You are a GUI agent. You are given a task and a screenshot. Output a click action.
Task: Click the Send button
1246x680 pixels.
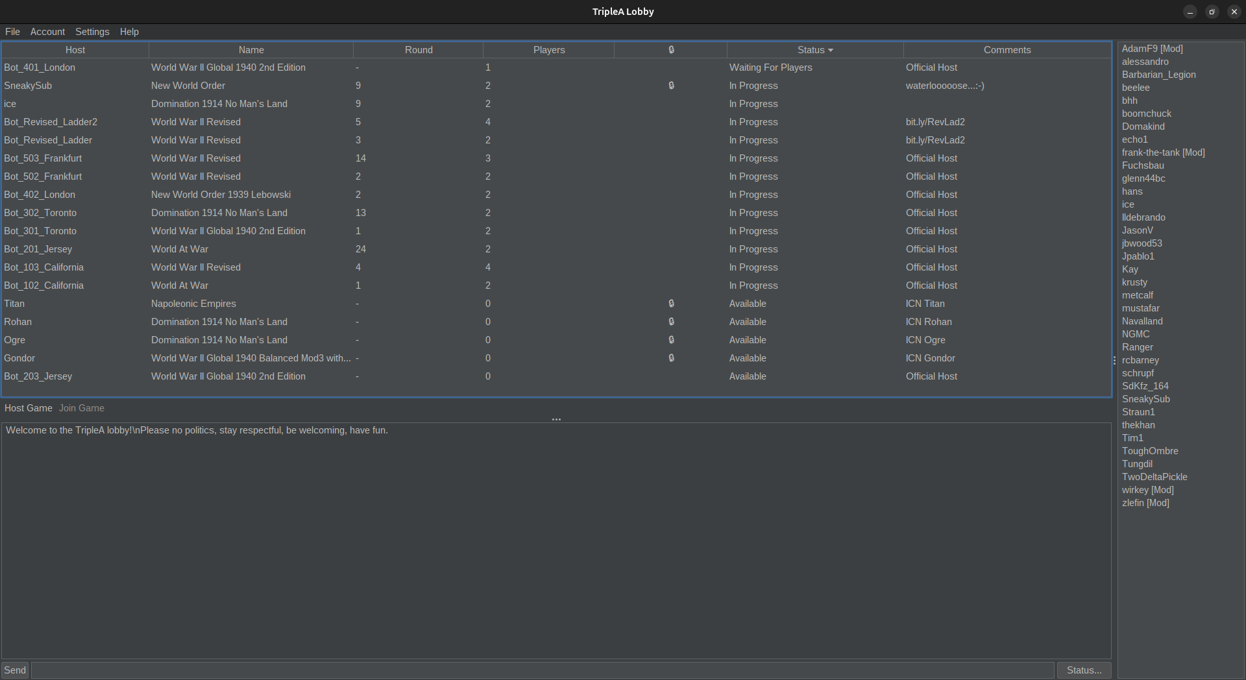pyautogui.click(x=15, y=670)
